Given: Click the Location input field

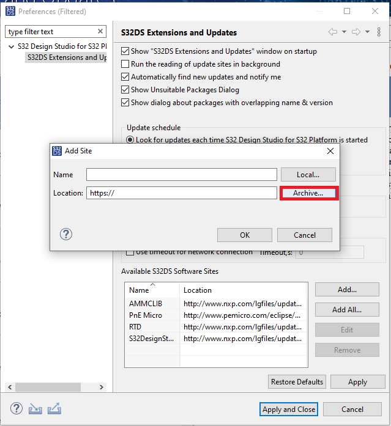Looking at the screenshot, I should pos(182,193).
